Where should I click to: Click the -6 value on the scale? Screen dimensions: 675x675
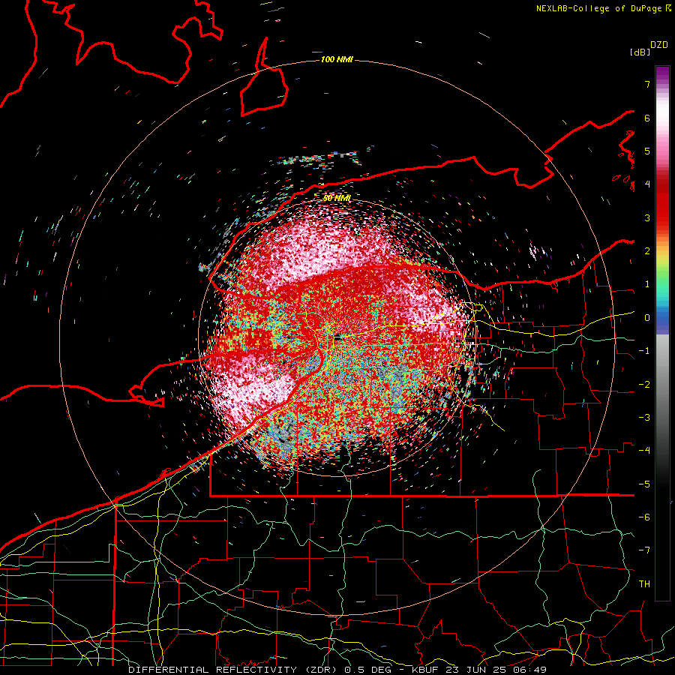tap(644, 517)
